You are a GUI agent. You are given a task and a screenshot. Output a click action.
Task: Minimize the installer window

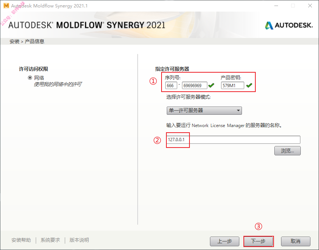click(x=276, y=6)
